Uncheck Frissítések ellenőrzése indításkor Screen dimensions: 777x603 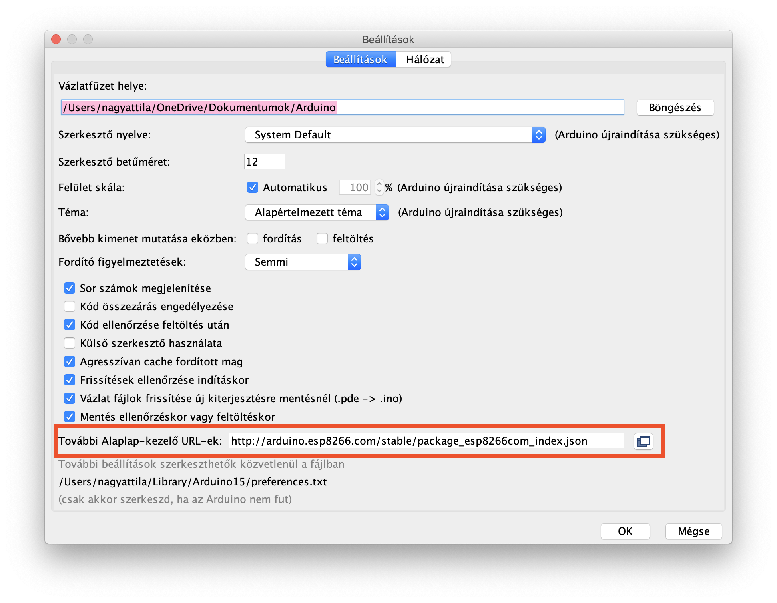click(x=70, y=380)
